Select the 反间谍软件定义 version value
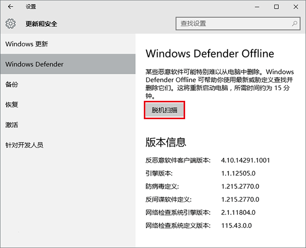Image resolution: width=306 pixels, height=248 pixels. point(240,200)
